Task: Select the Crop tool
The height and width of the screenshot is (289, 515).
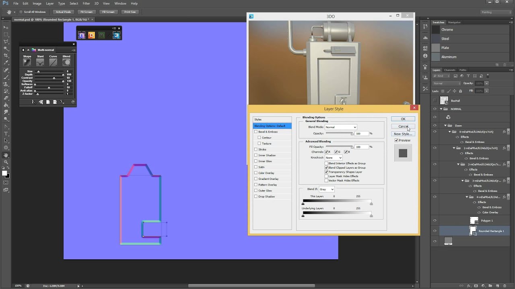Action: point(6,55)
